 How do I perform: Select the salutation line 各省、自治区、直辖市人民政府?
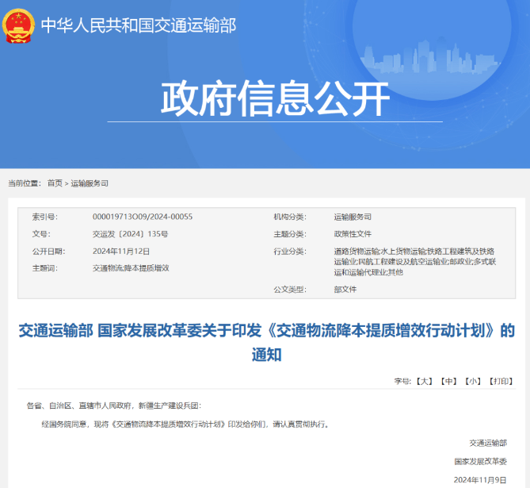(114, 405)
